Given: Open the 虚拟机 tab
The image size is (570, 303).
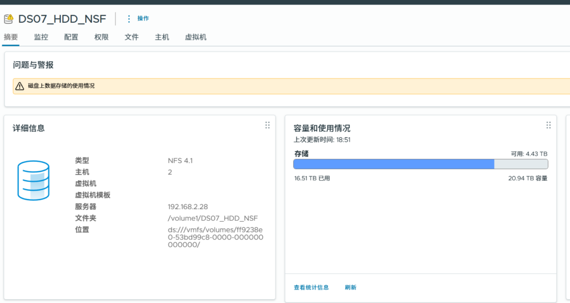Looking at the screenshot, I should pos(195,37).
